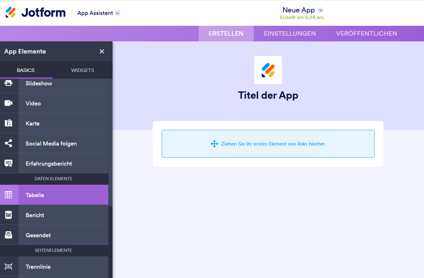
Task: Click the Jotform logo
Action: point(35,12)
